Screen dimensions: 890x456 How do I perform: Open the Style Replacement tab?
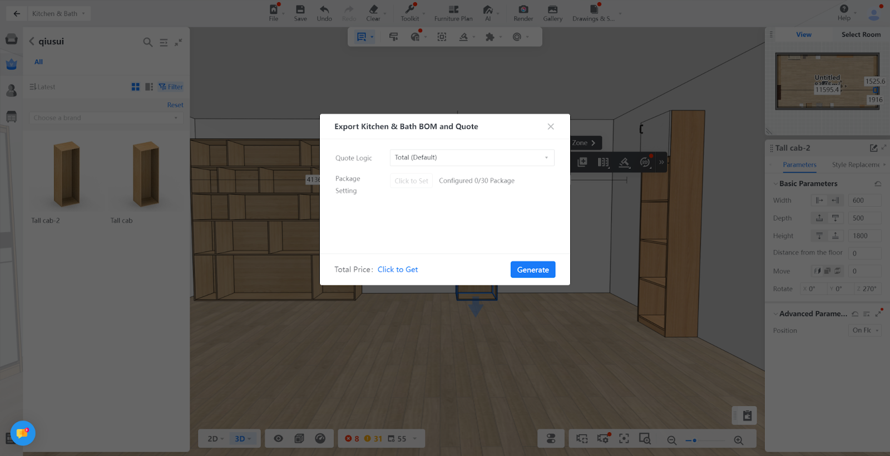[856, 165]
